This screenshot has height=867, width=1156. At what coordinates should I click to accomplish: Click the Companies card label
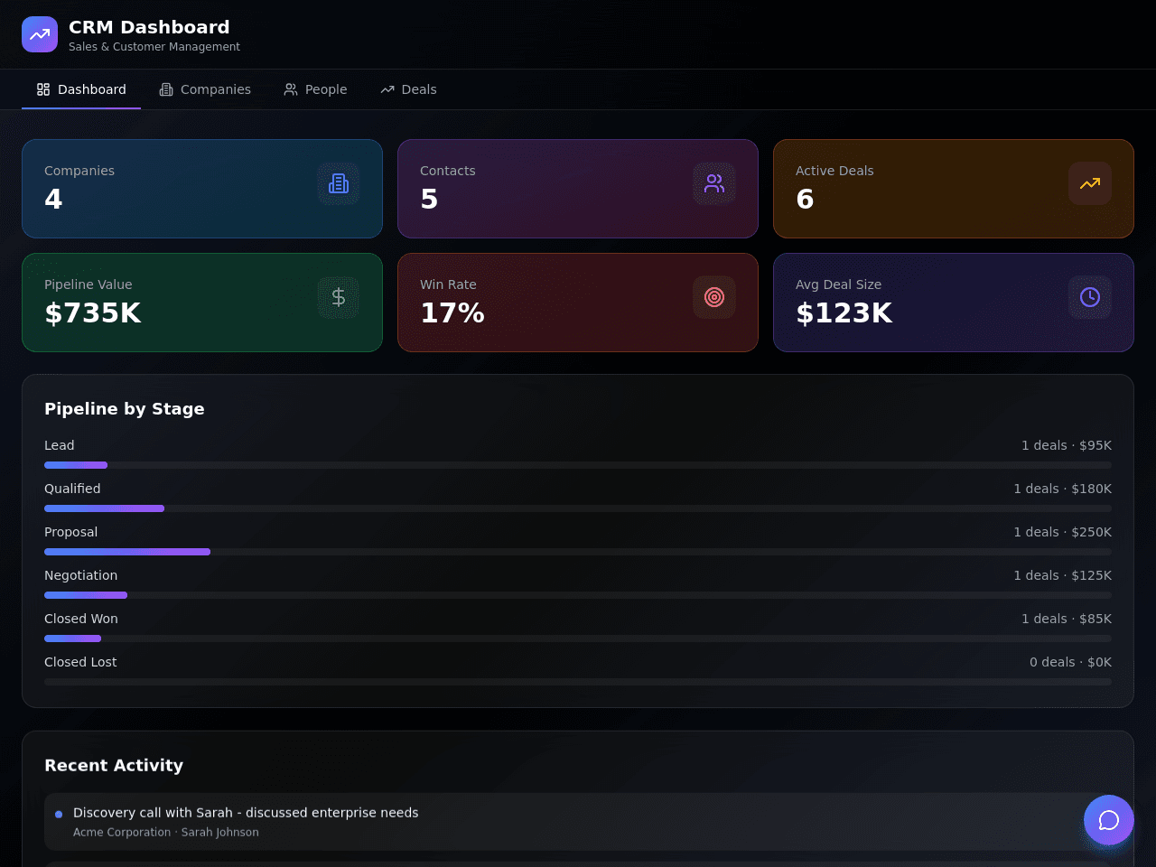(x=79, y=171)
